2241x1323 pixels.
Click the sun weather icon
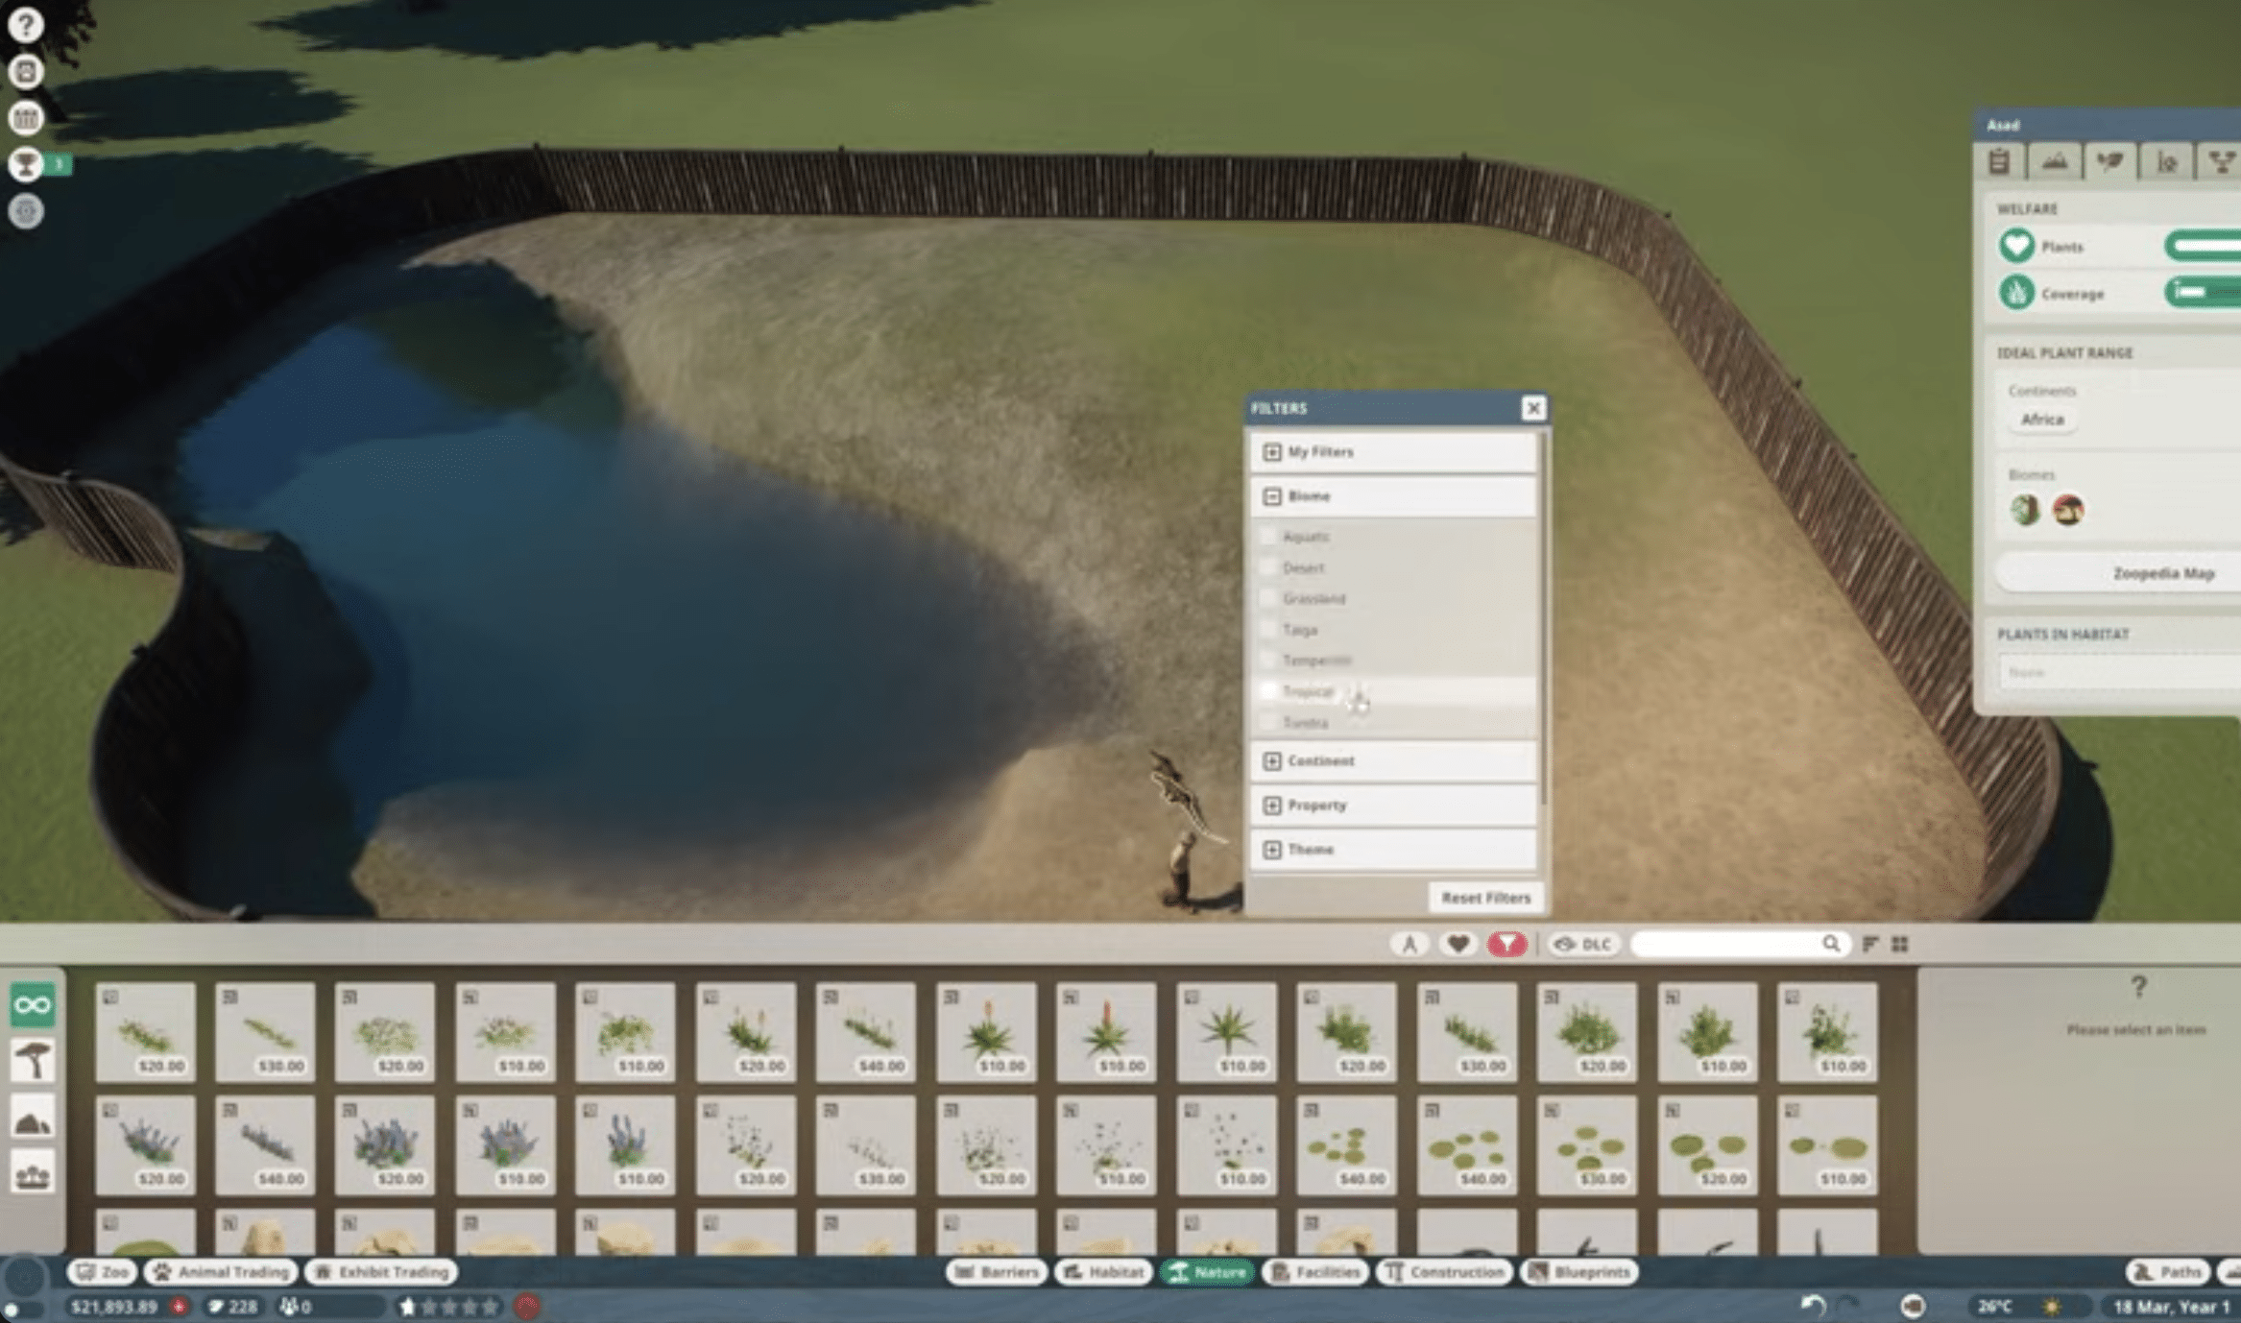(2052, 1307)
